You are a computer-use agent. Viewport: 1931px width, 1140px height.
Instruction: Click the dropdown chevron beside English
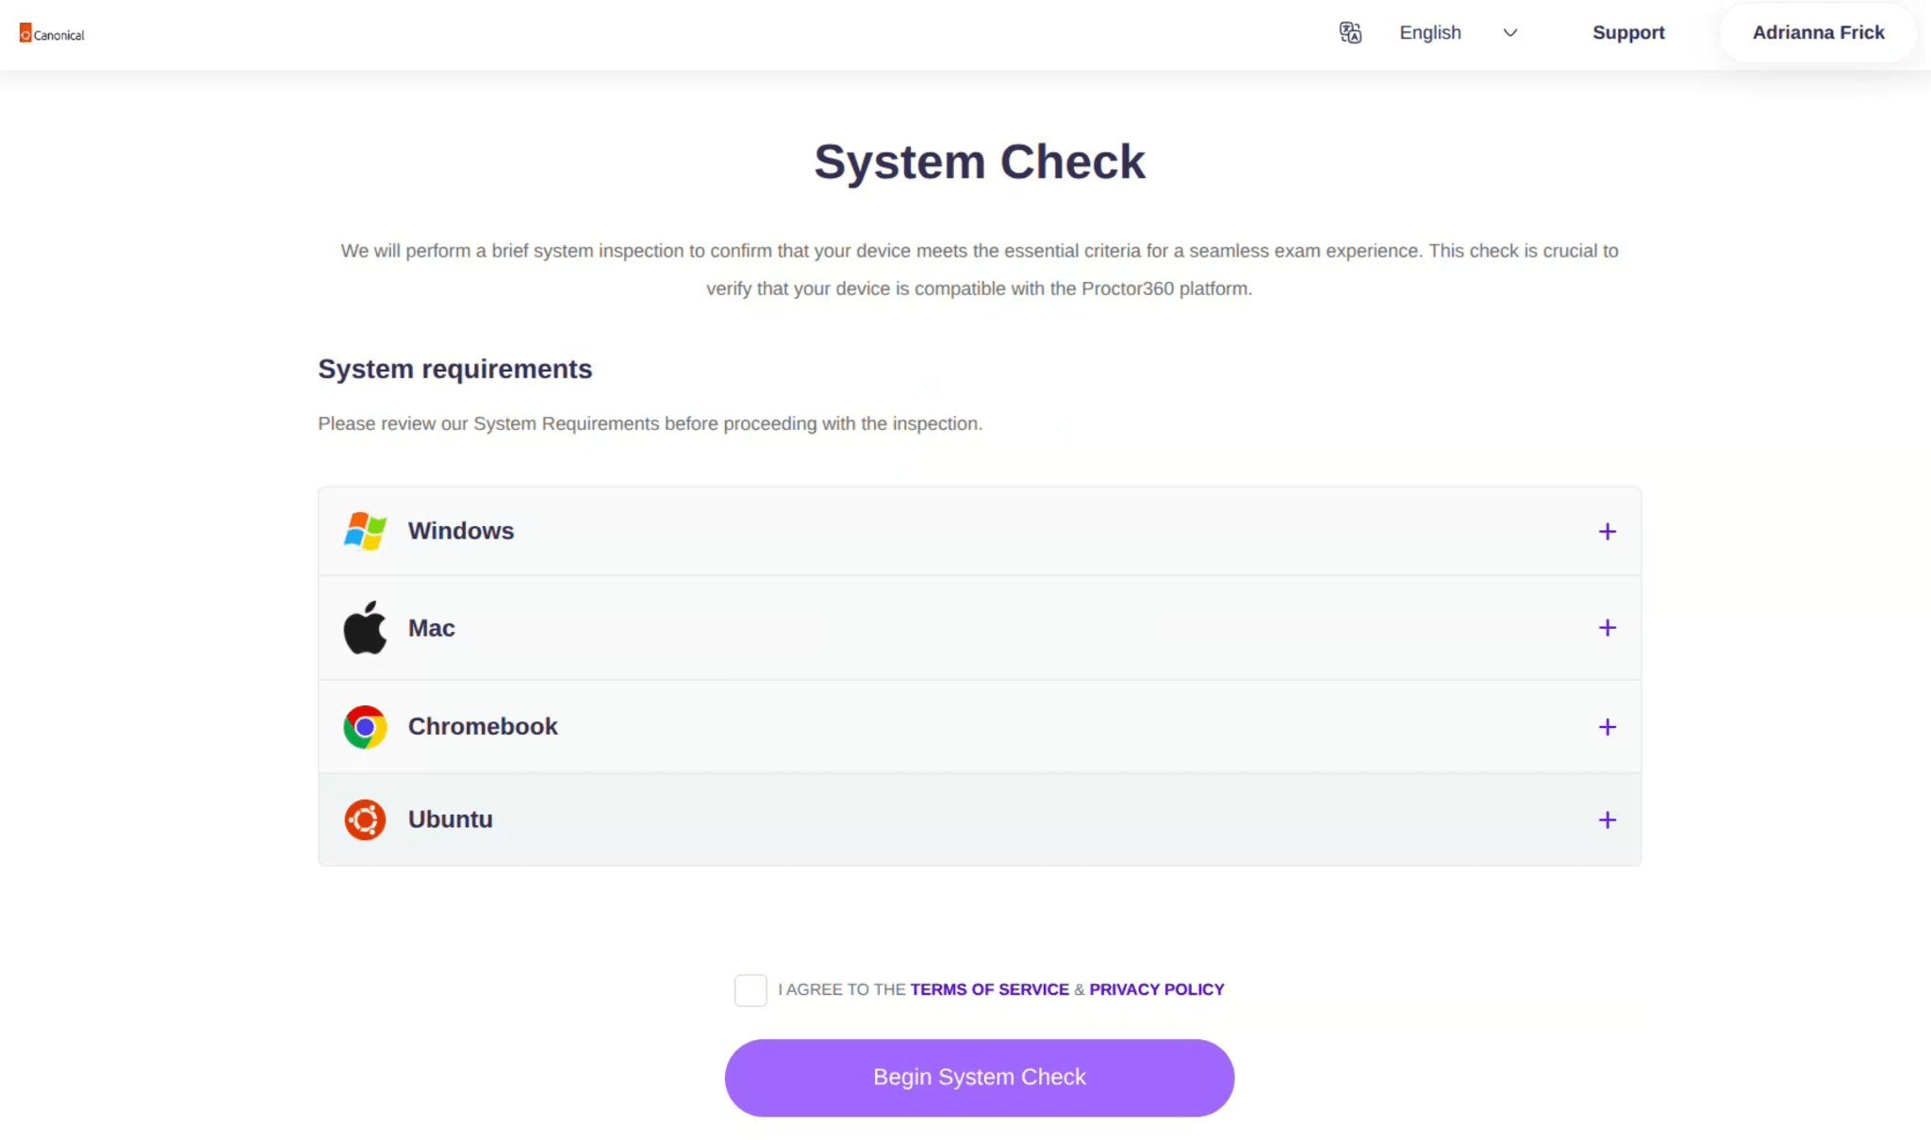click(x=1510, y=33)
